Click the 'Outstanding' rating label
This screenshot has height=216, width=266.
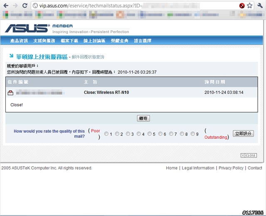click(x=216, y=137)
